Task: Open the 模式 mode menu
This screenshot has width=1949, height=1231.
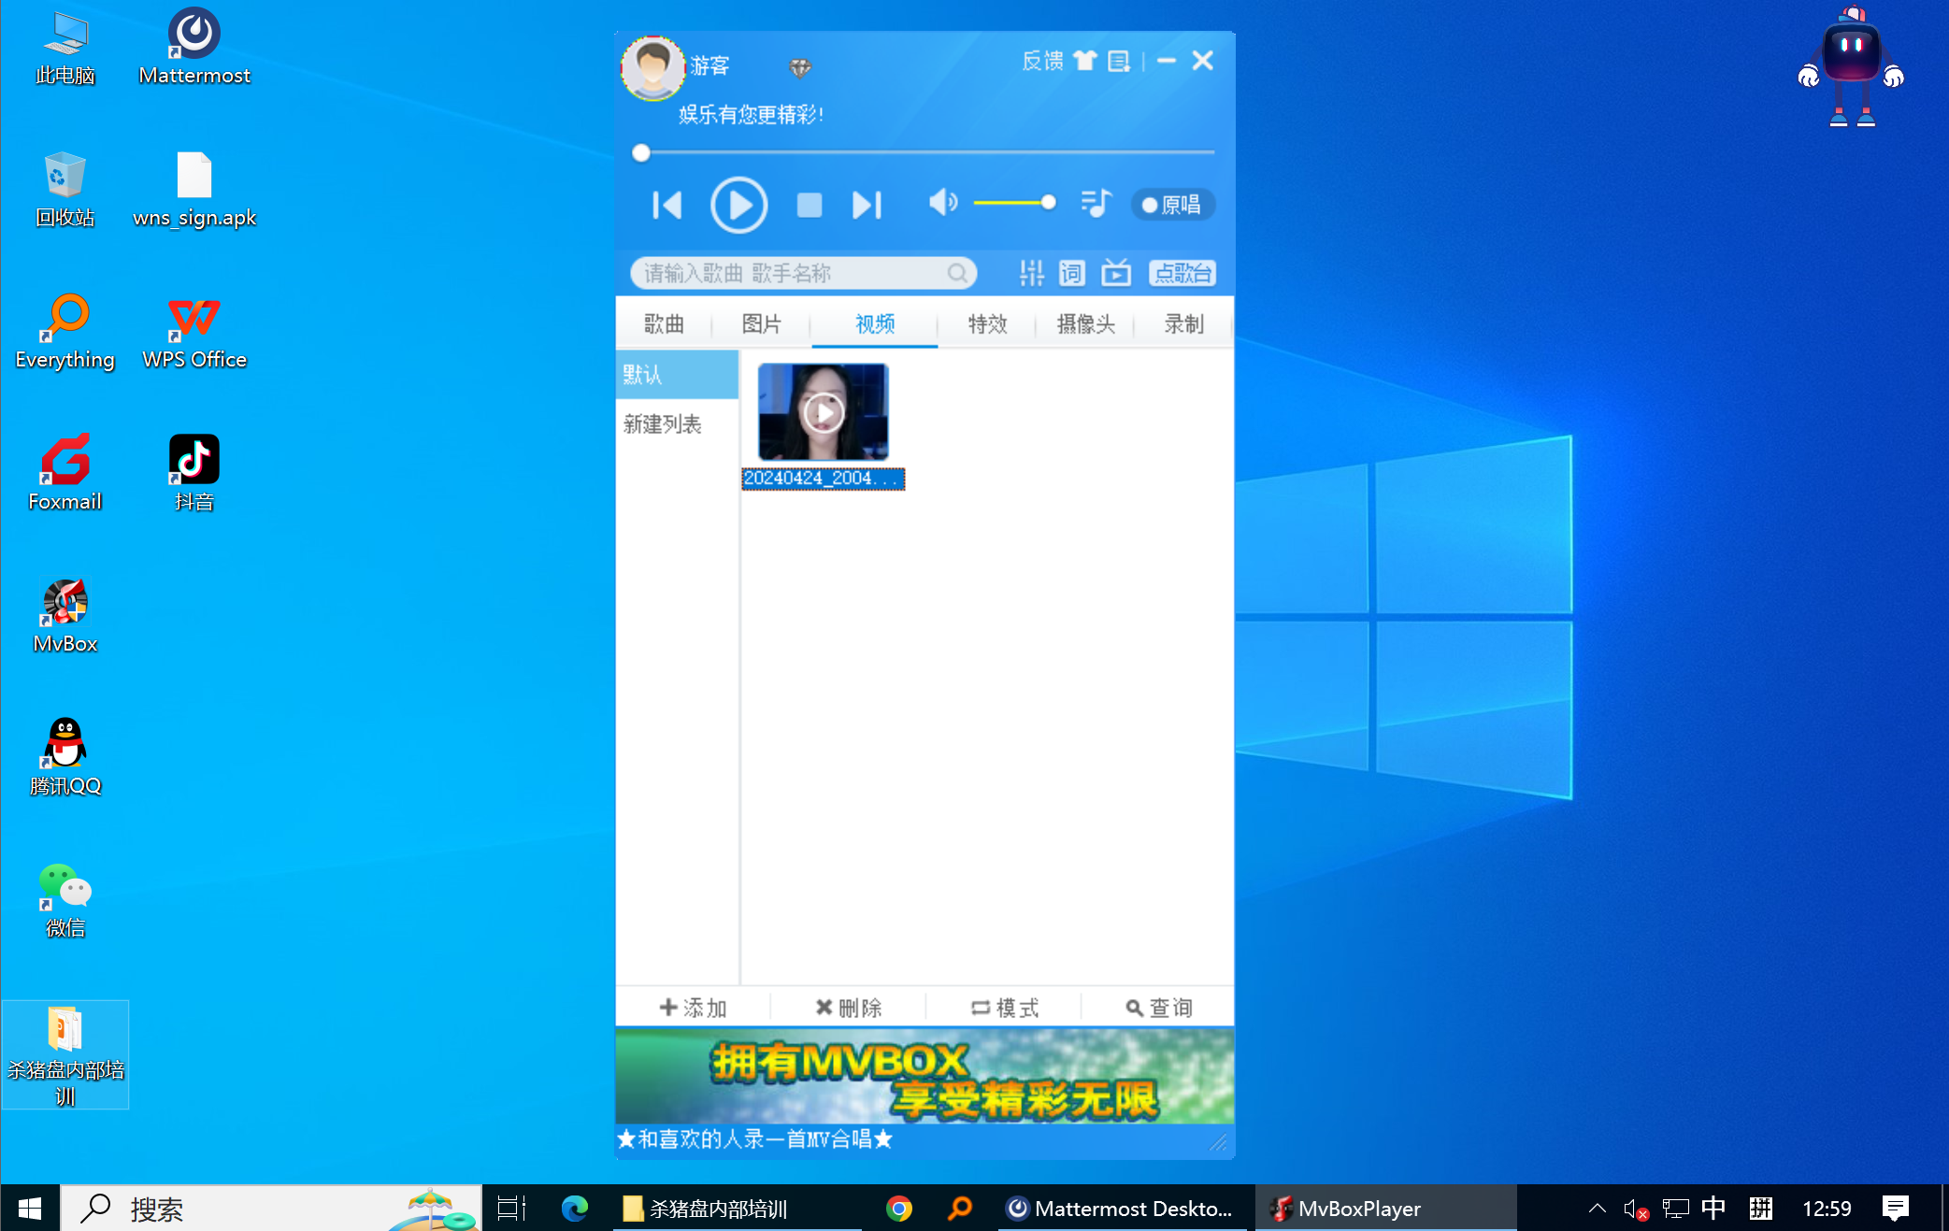Action: (x=1005, y=1008)
